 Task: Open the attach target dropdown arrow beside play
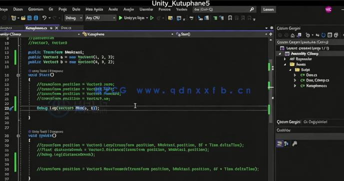(x=147, y=18)
